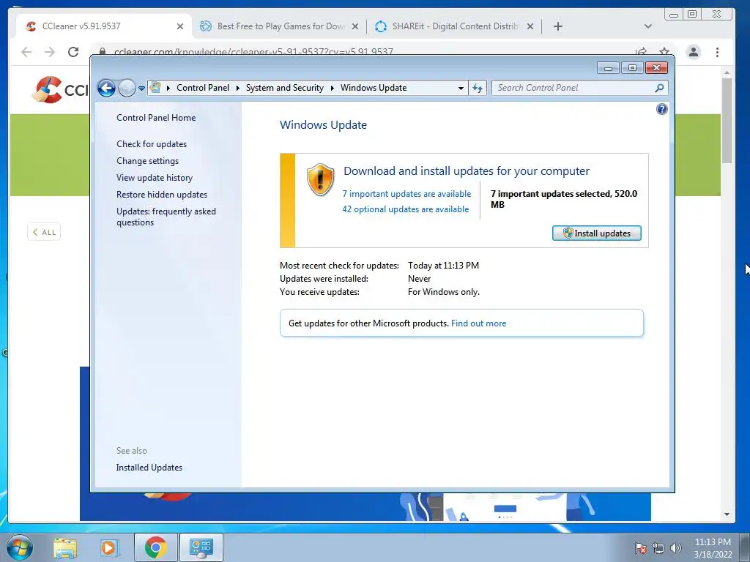
Task: Close the Best Free to Play Games tab
Action: (x=355, y=26)
